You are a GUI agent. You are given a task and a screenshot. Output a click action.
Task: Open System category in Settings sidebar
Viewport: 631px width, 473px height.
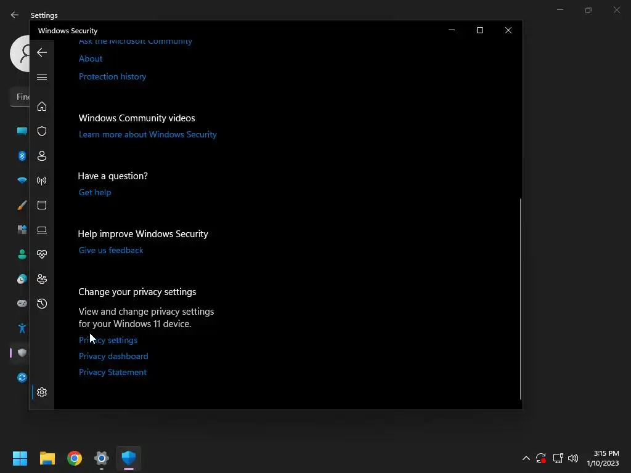tap(22, 131)
